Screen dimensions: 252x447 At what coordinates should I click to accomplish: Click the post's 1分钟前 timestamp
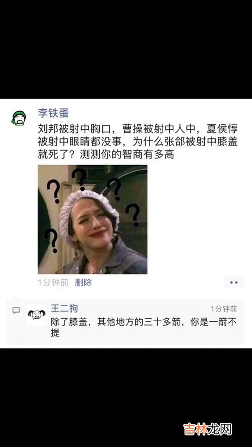pos(53,283)
